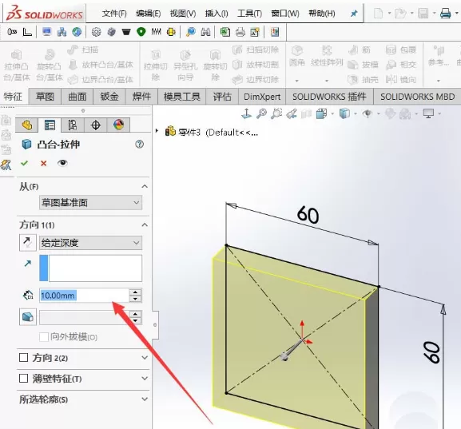Switch to the DimXpert tab
This screenshot has height=429, width=461.
point(262,97)
